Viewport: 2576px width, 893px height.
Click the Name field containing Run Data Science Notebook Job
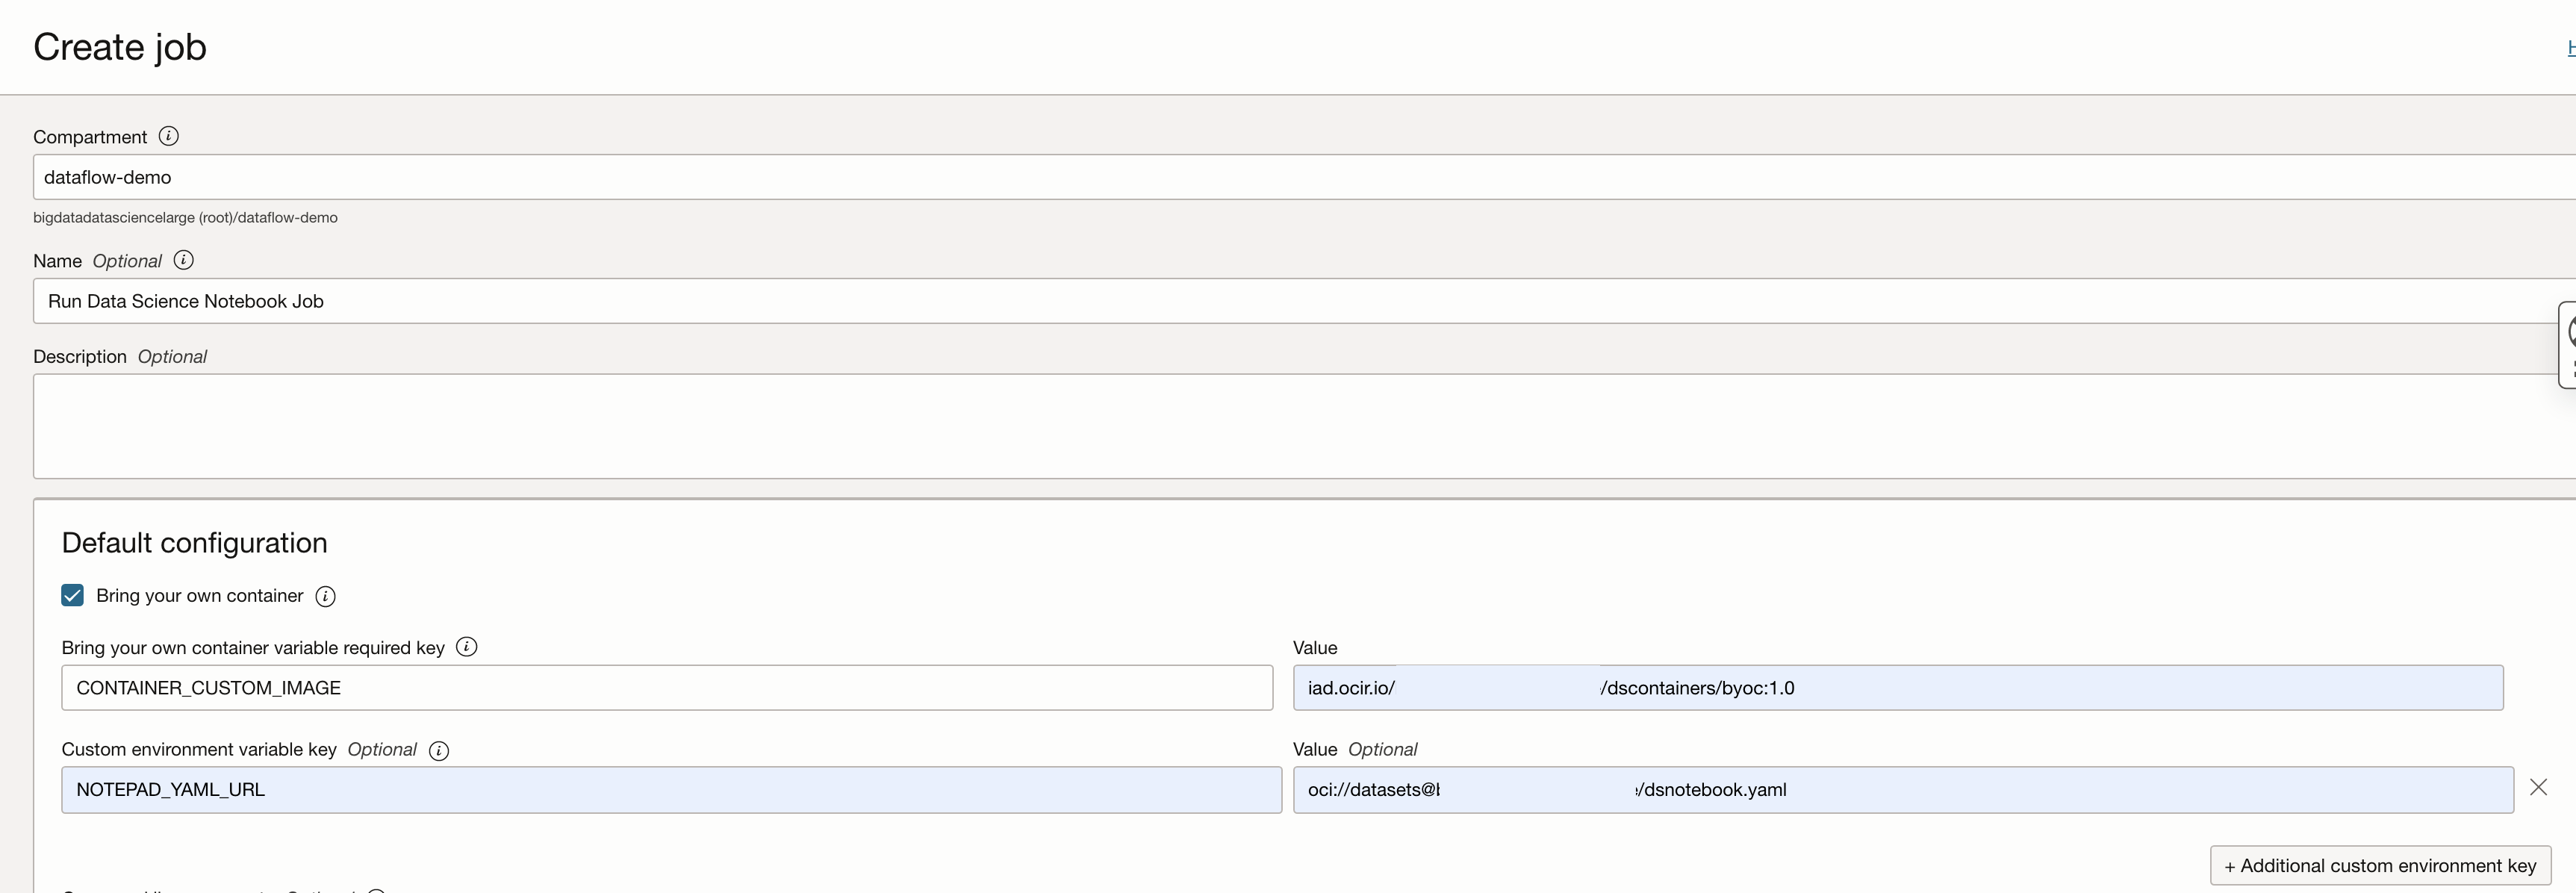tap(1300, 301)
